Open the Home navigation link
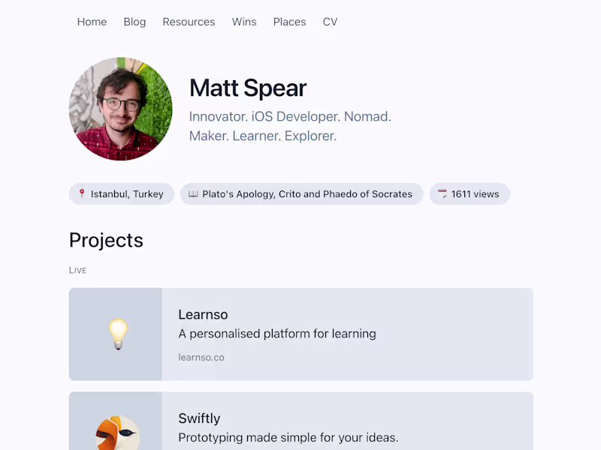Viewport: 601px width, 450px height. coord(92,22)
